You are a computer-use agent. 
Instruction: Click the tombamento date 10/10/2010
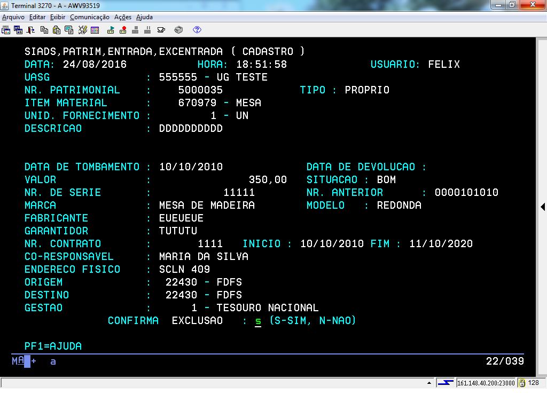191,167
